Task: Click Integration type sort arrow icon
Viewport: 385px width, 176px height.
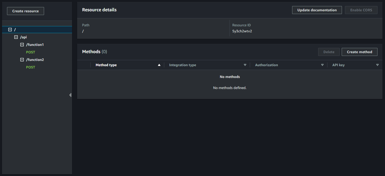Action: [245, 65]
